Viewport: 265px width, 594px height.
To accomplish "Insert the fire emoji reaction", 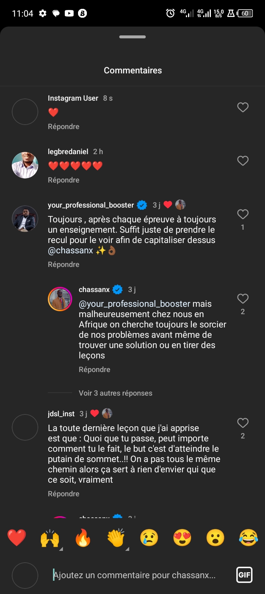I will 83,538.
